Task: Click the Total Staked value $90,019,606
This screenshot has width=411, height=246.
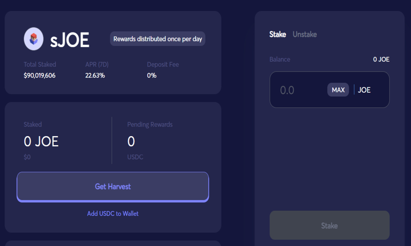Action: [x=39, y=75]
